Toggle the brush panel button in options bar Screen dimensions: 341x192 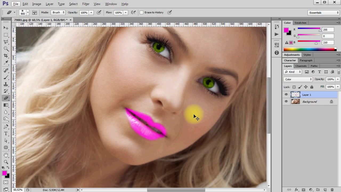pos(35,13)
